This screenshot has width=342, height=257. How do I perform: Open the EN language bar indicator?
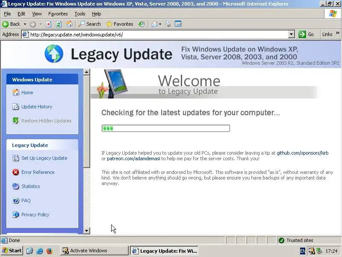(x=303, y=251)
